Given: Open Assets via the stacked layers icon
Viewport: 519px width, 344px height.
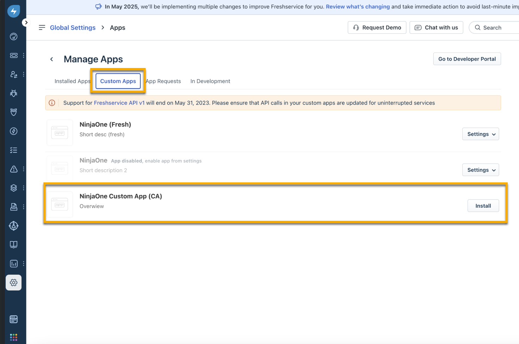Looking at the screenshot, I should 14,188.
